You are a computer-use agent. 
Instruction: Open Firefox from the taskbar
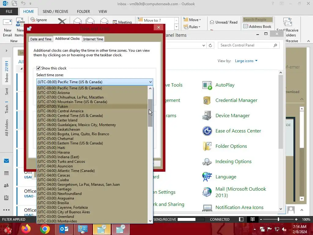point(26,229)
